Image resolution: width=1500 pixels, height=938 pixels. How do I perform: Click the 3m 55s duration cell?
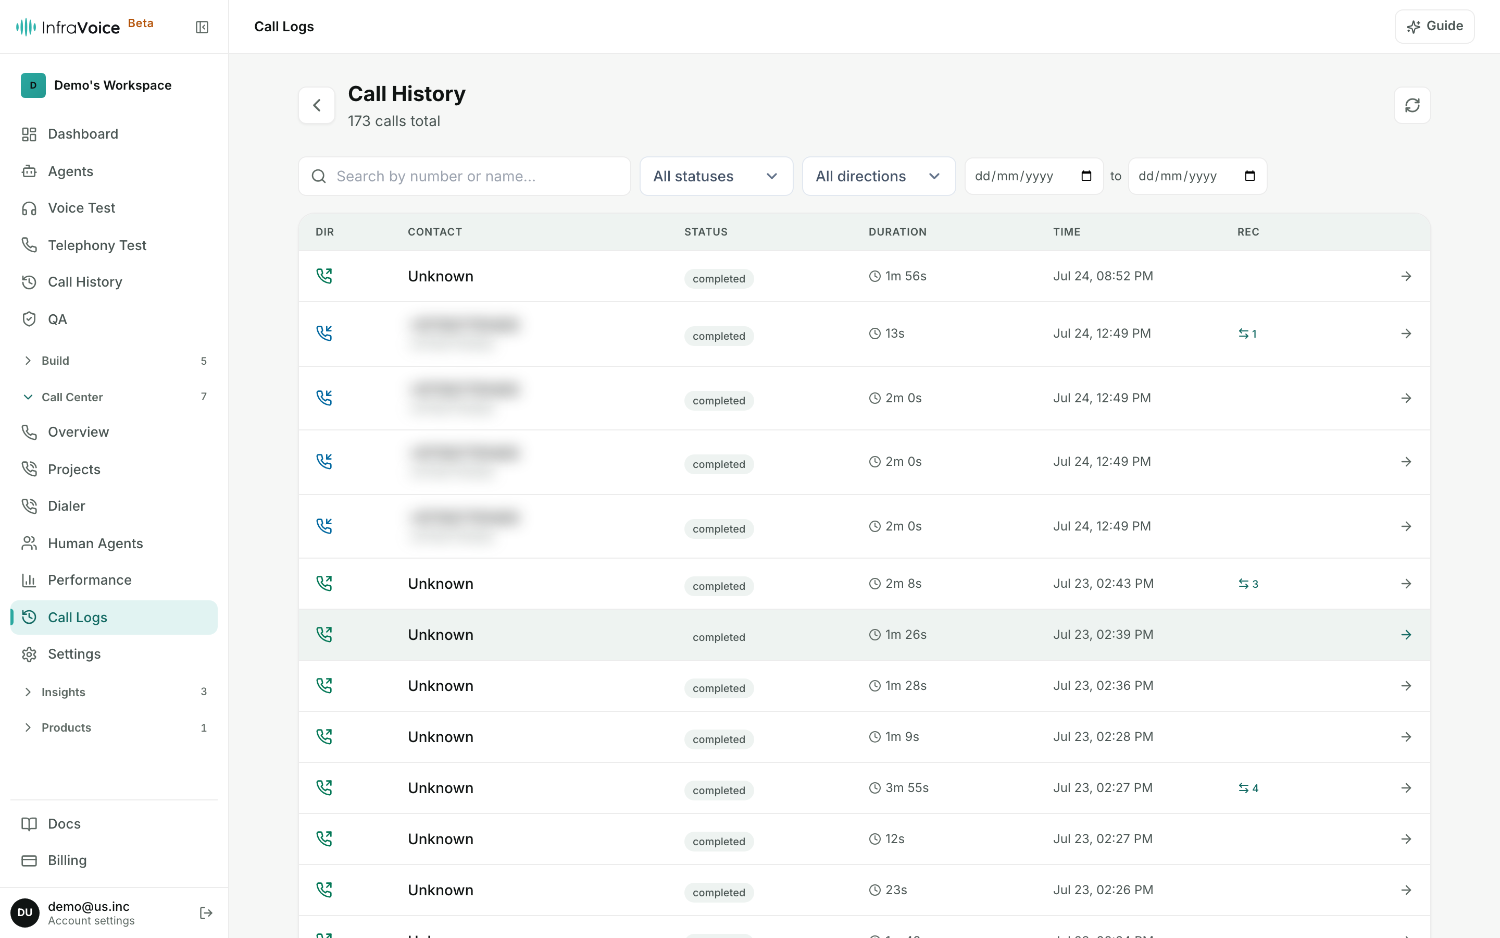click(899, 788)
